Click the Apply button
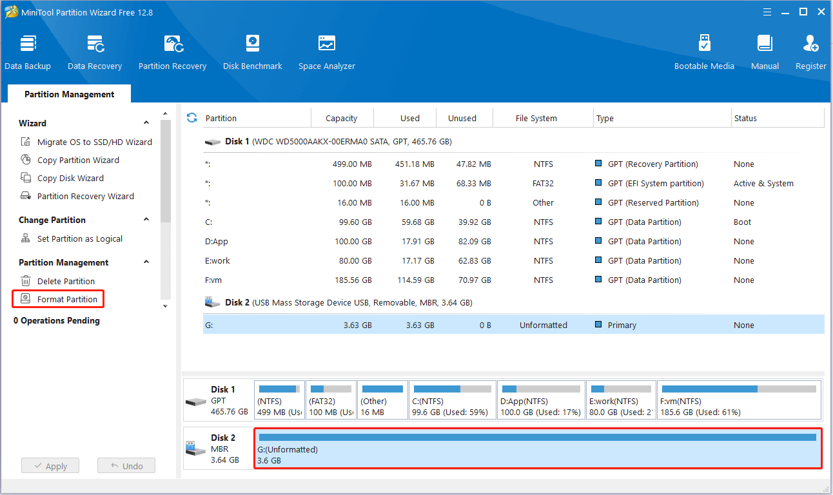833x495 pixels. tap(50, 466)
